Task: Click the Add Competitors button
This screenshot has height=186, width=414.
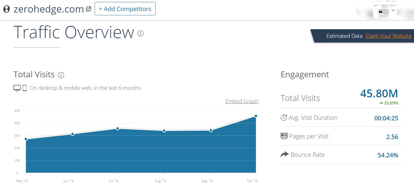Action: [x=125, y=9]
